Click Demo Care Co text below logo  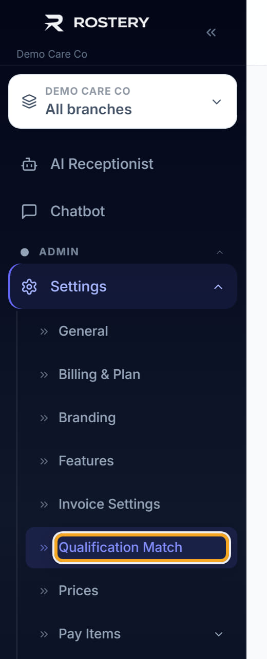point(52,54)
